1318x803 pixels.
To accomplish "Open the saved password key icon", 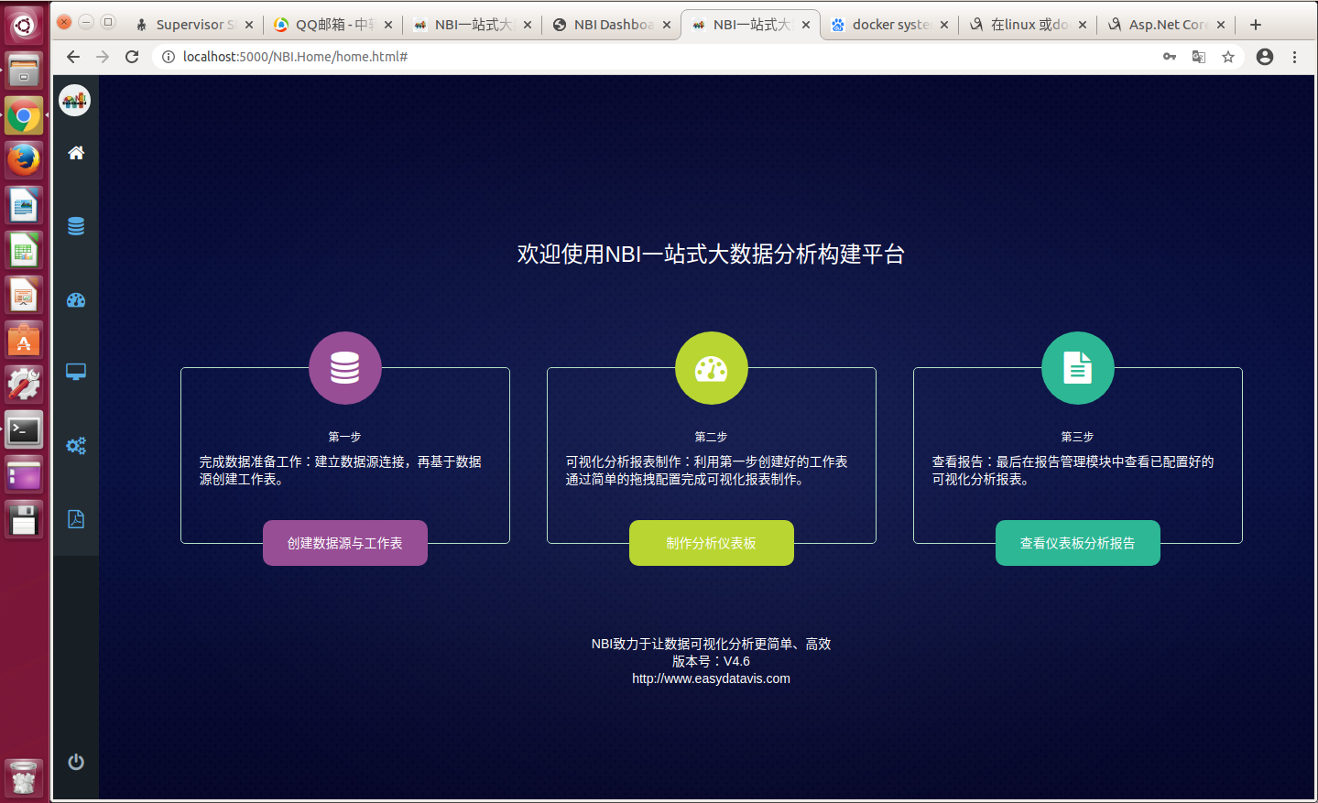I will (x=1170, y=57).
